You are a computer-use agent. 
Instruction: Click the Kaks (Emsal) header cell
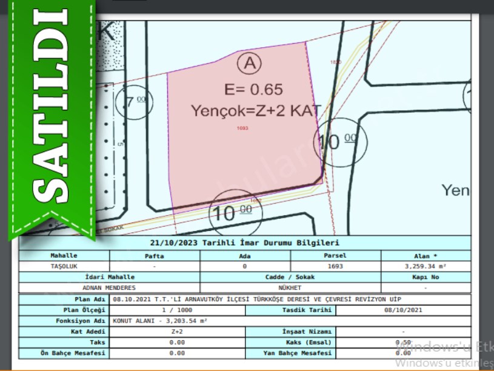coord(290,343)
